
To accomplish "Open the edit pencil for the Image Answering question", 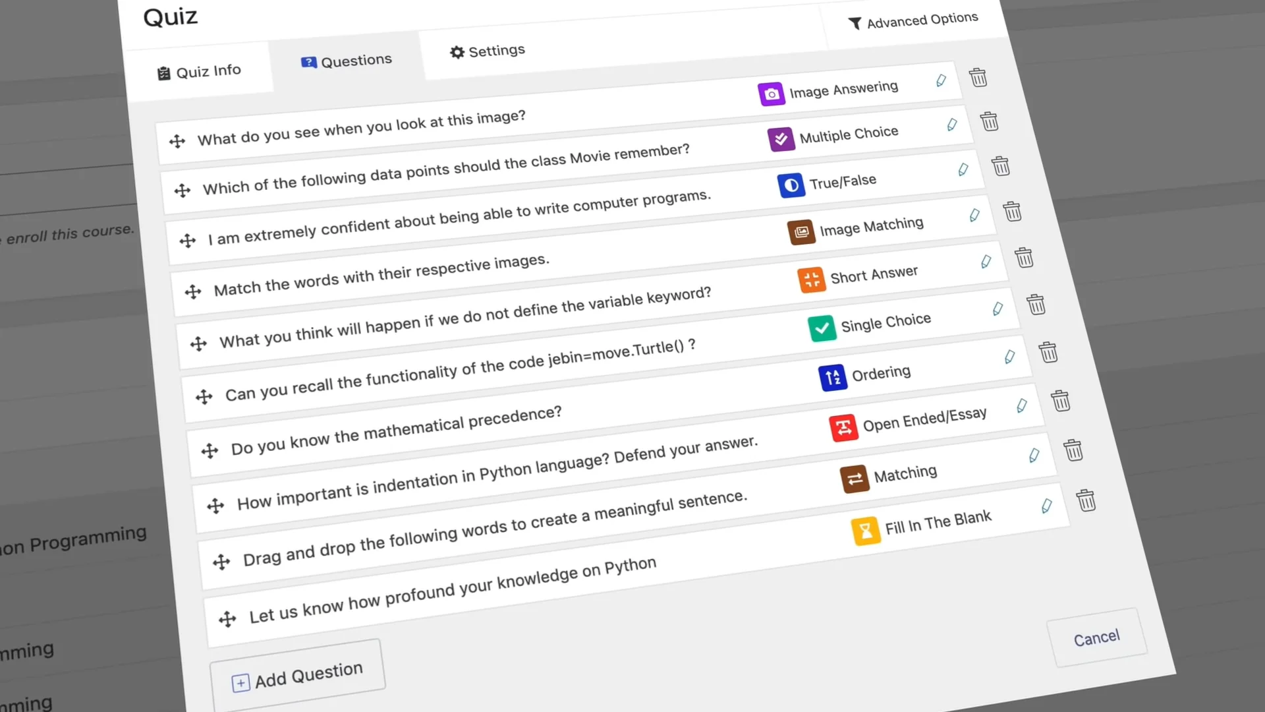I will (941, 80).
